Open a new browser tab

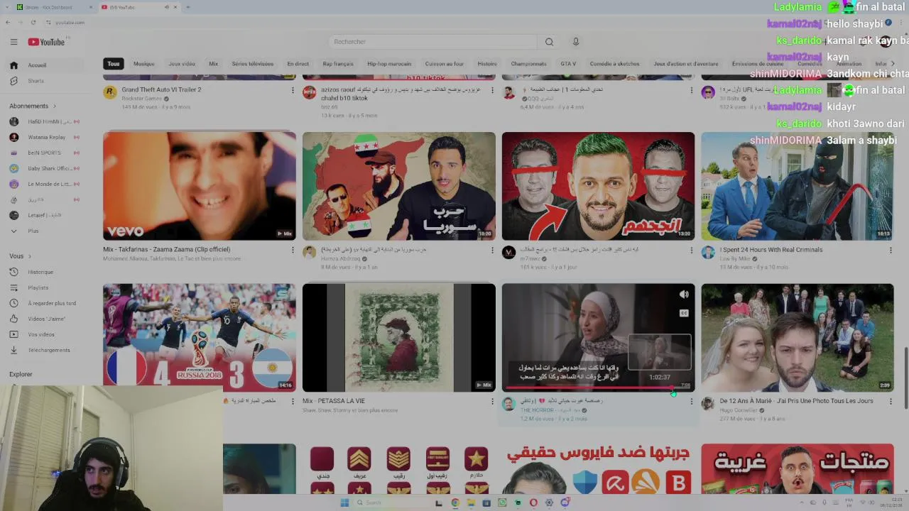pyautogui.click(x=187, y=7)
